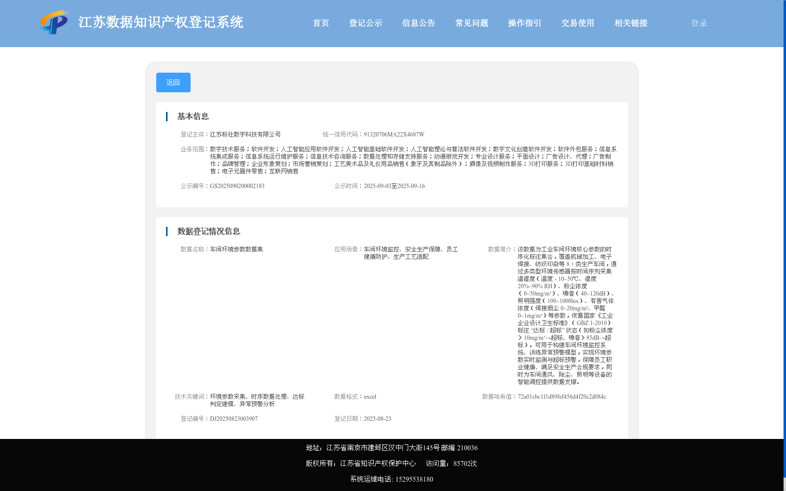Click the 江苏数据知识产权登记系统 site title
The image size is (786, 491).
point(161,22)
